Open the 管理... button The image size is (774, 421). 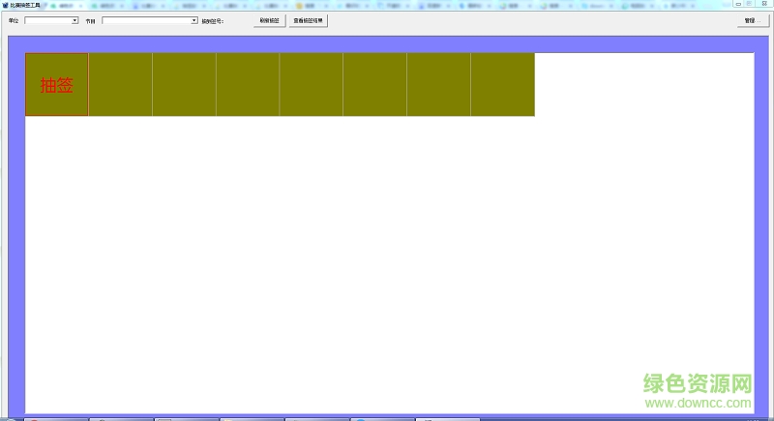(x=750, y=20)
